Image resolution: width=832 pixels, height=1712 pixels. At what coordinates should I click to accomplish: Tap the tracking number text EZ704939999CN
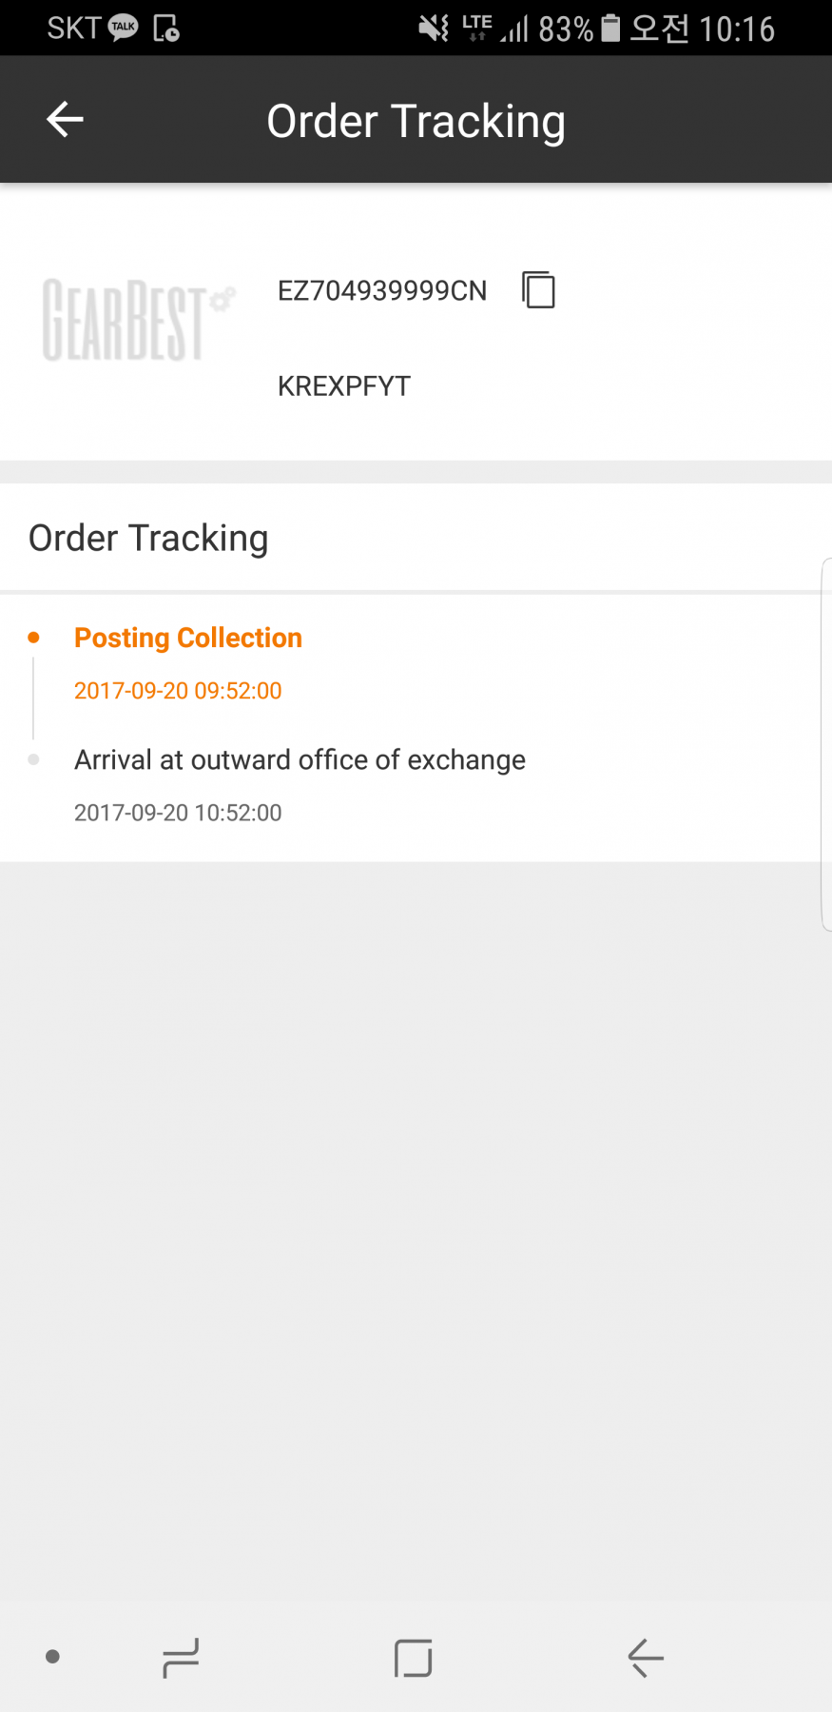(382, 290)
